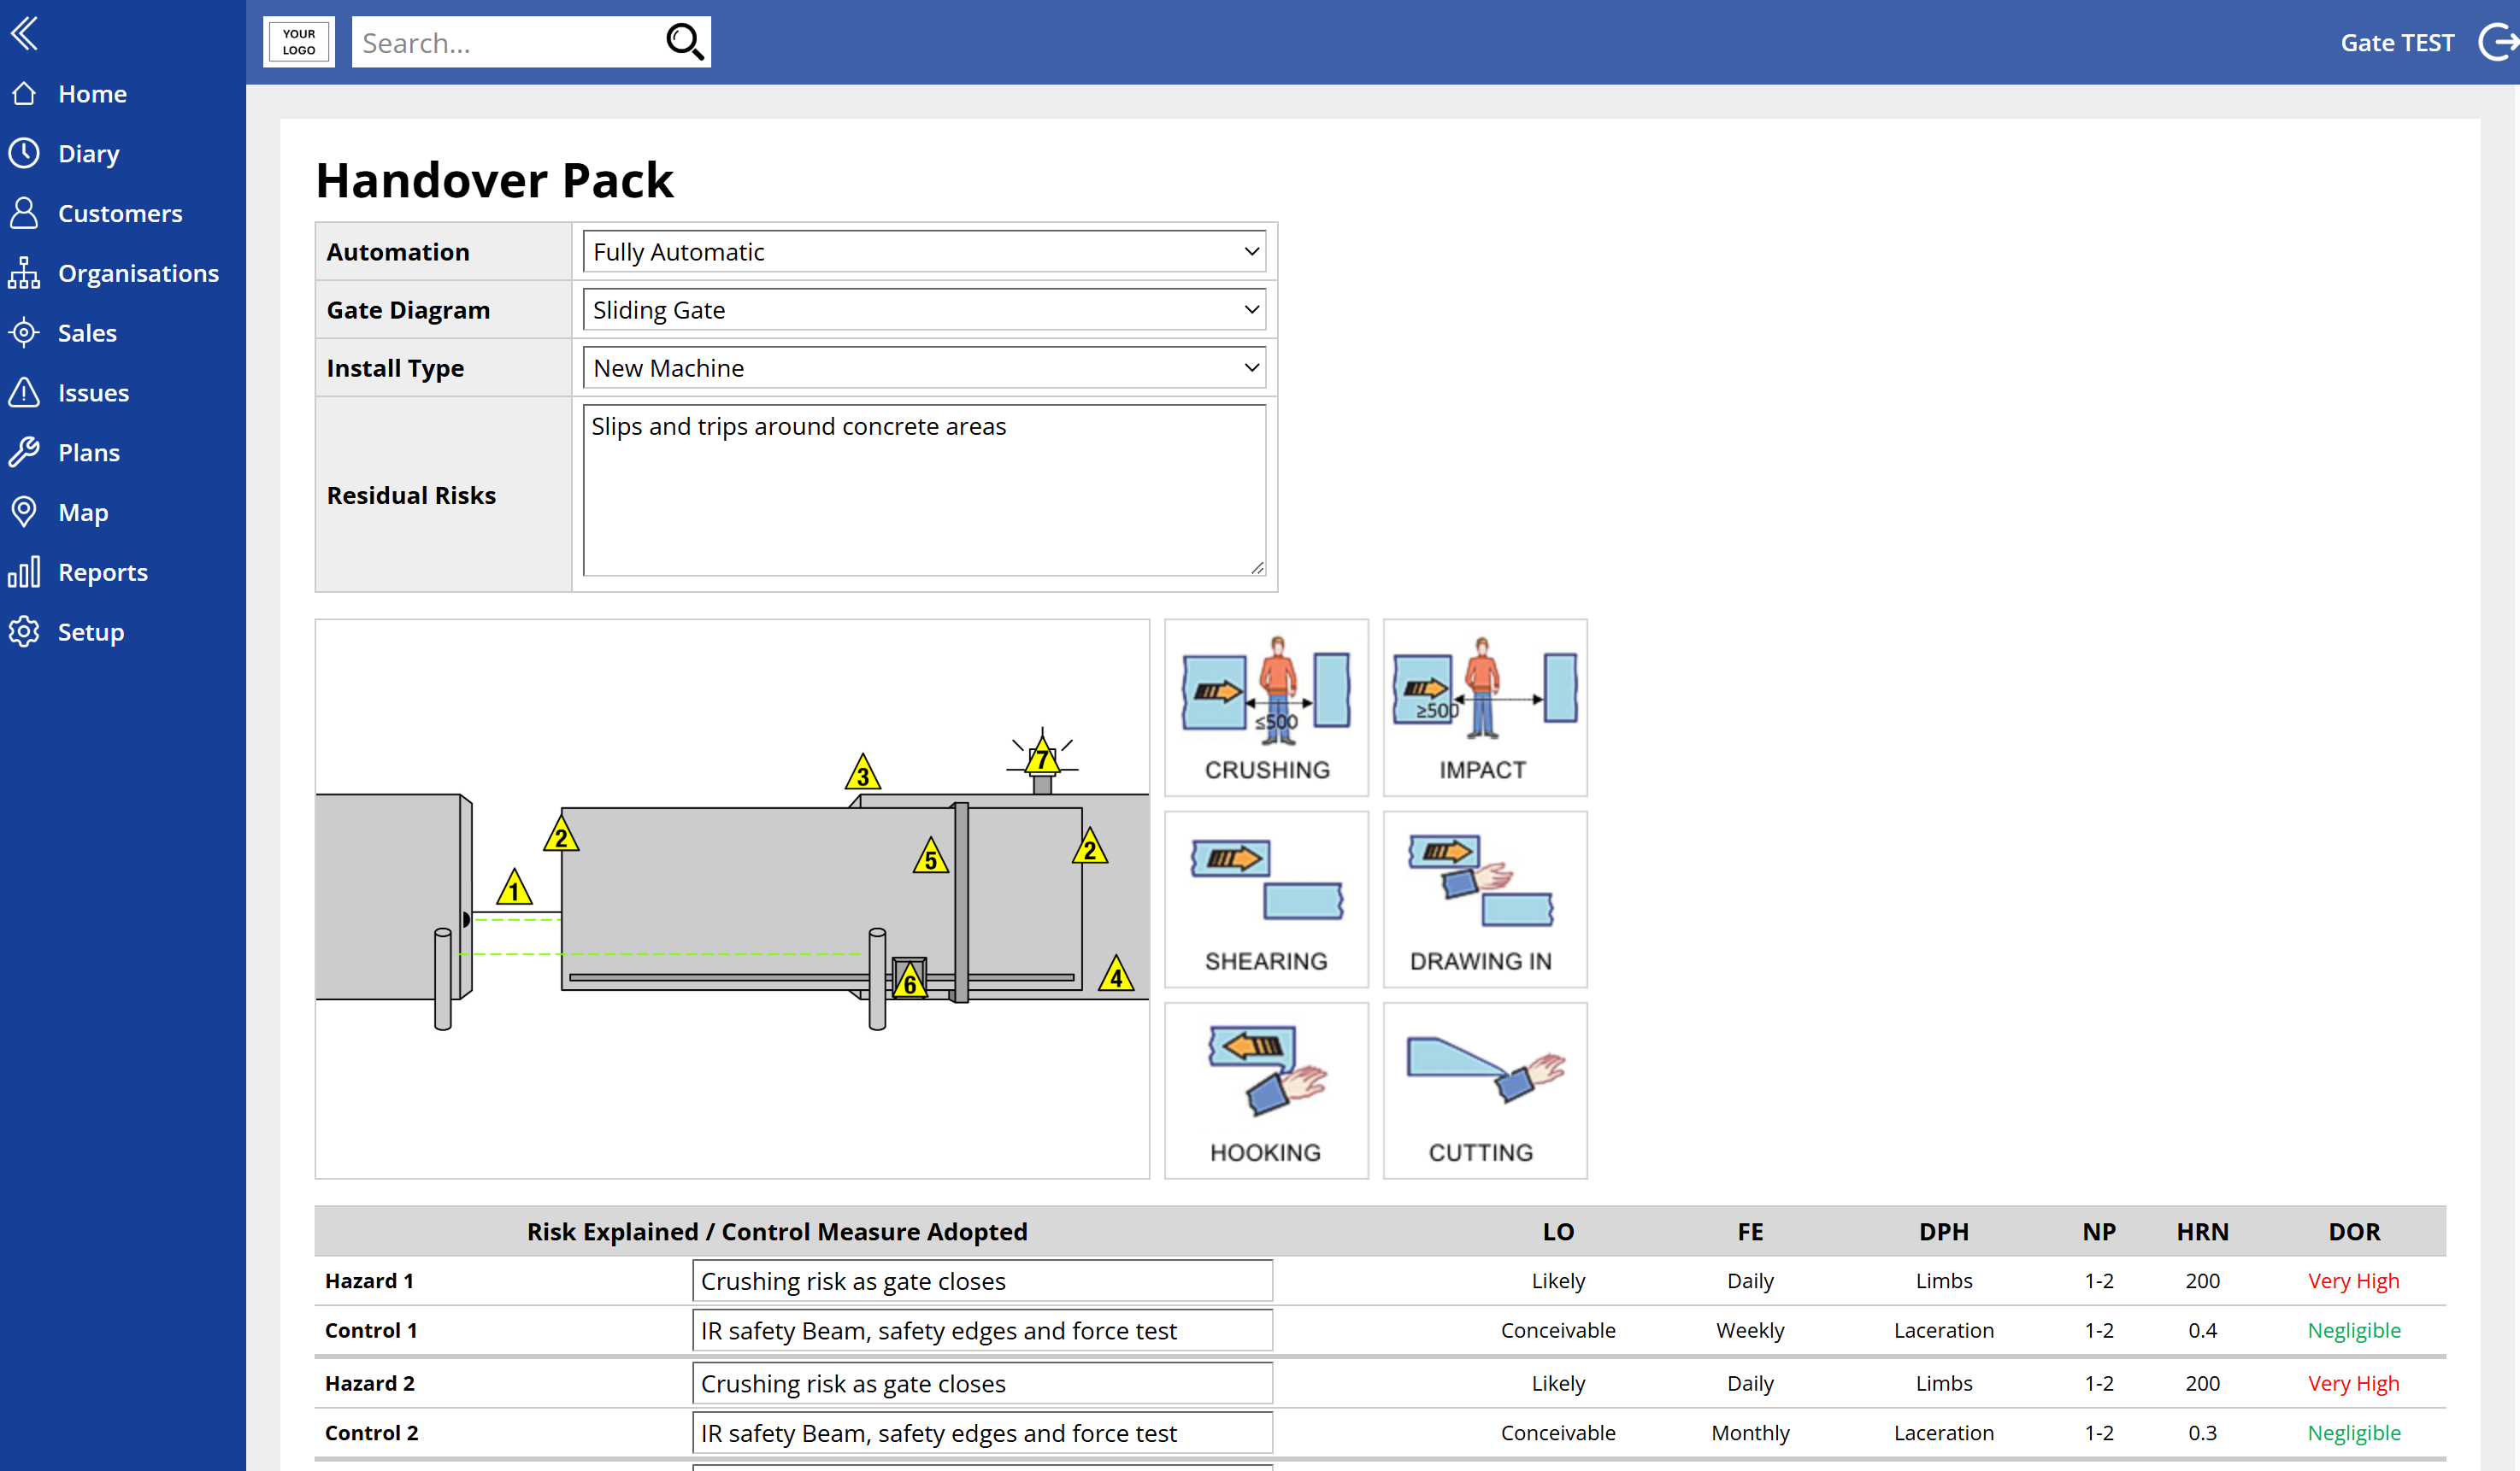This screenshot has width=2520, height=1471.
Task: Click the Handover Pack heading
Action: (495, 181)
